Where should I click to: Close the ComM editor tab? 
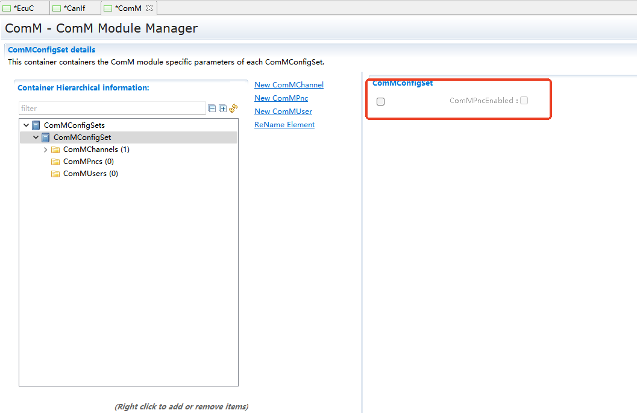point(149,8)
